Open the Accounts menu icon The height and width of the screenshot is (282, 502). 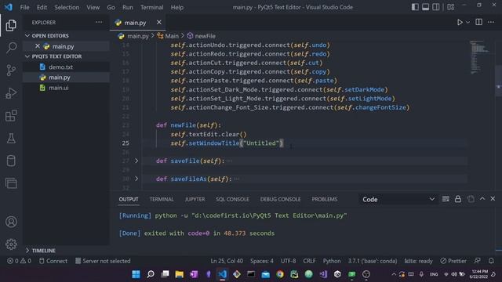[11, 222]
